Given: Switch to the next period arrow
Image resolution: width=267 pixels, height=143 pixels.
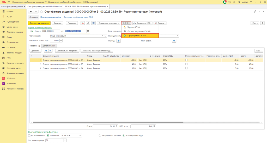Looking at the screenshot, I should (174, 41).
